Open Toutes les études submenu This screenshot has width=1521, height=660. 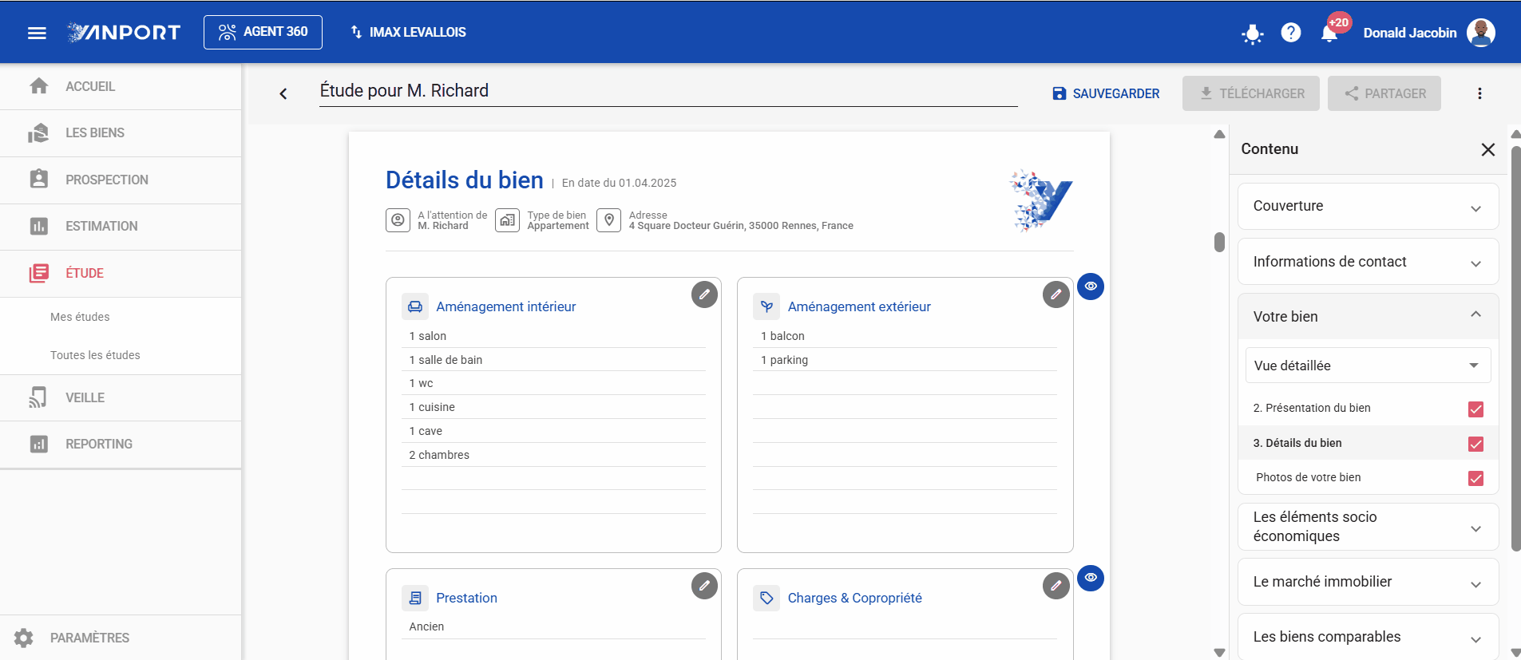point(95,355)
